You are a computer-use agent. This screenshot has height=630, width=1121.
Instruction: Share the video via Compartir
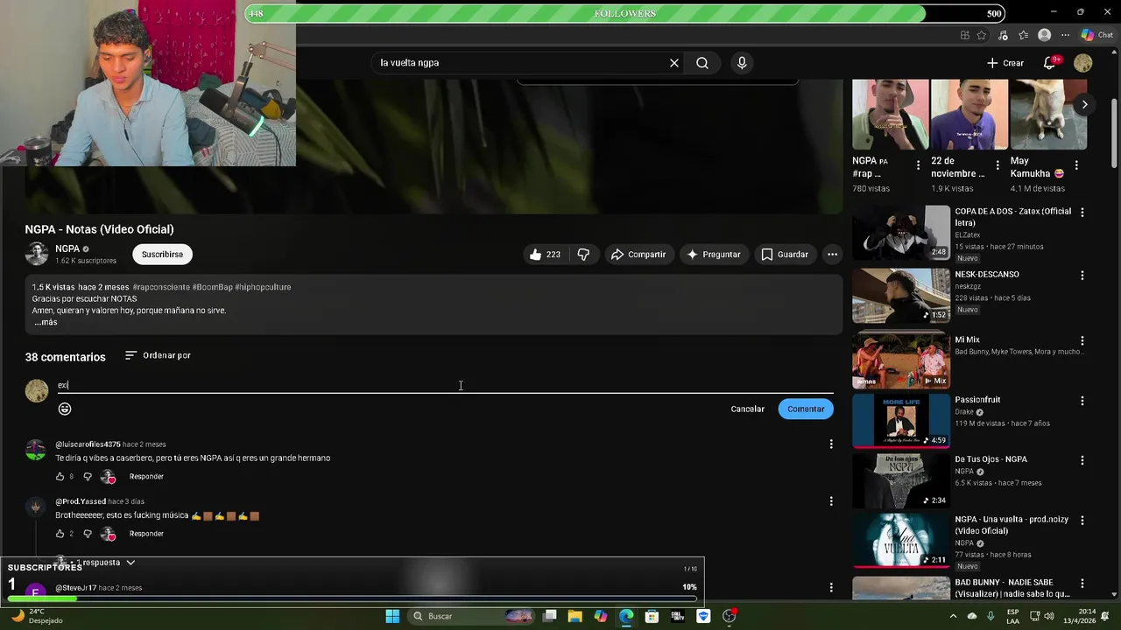[638, 255]
